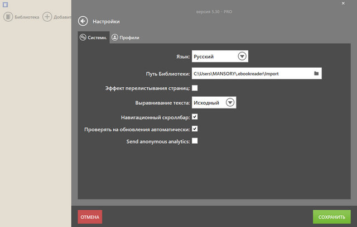This screenshot has height=227, width=357.
Task: Open the Язык dropdown showing Русский
Action: [x=220, y=56]
